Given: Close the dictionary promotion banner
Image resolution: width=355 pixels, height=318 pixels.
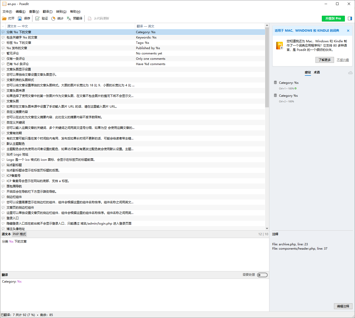Looking at the screenshot, I should coord(348,31).
